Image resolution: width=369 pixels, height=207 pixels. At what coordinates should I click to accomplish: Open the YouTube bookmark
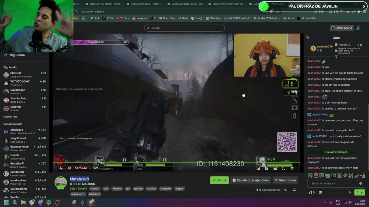[x=123, y=18]
